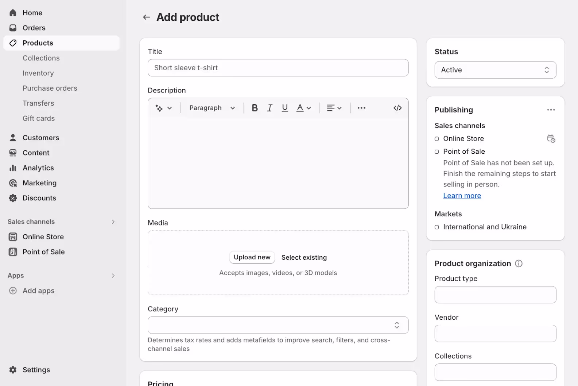Click the Products tag icon
The width and height of the screenshot is (578, 386).
pos(13,43)
